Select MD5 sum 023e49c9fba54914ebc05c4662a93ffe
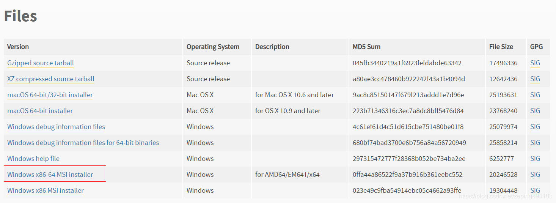Viewport: 556px width, 203px height. (x=407, y=190)
